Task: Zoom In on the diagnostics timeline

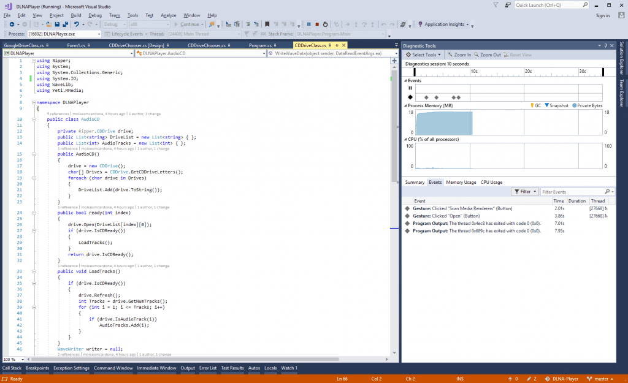Action: (x=459, y=55)
